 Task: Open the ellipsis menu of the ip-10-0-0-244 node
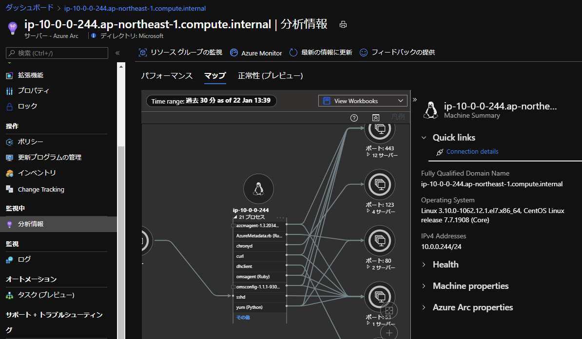point(280,217)
